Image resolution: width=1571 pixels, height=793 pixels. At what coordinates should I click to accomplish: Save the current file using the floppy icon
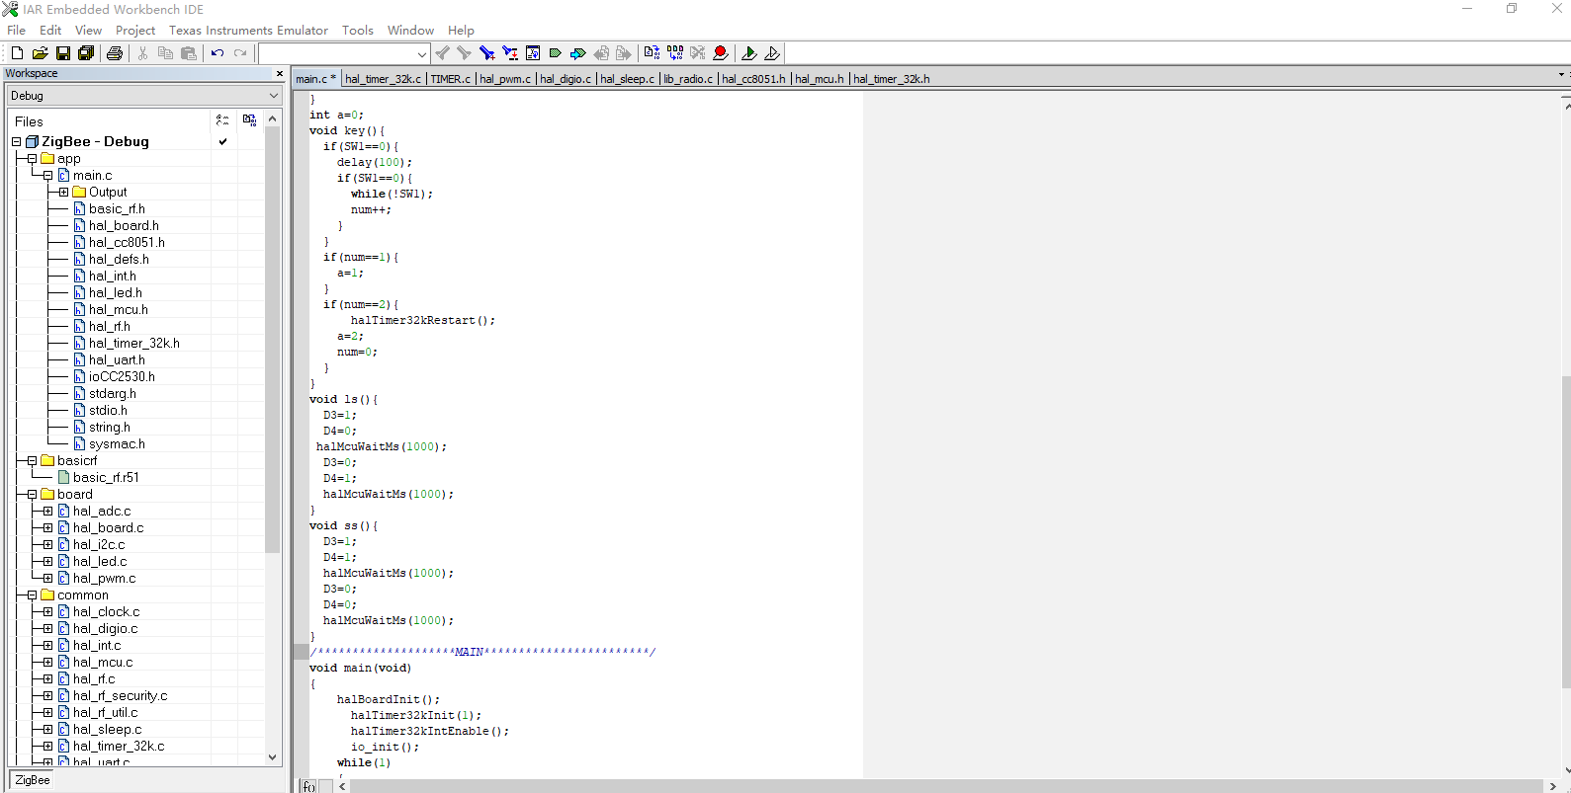click(62, 53)
